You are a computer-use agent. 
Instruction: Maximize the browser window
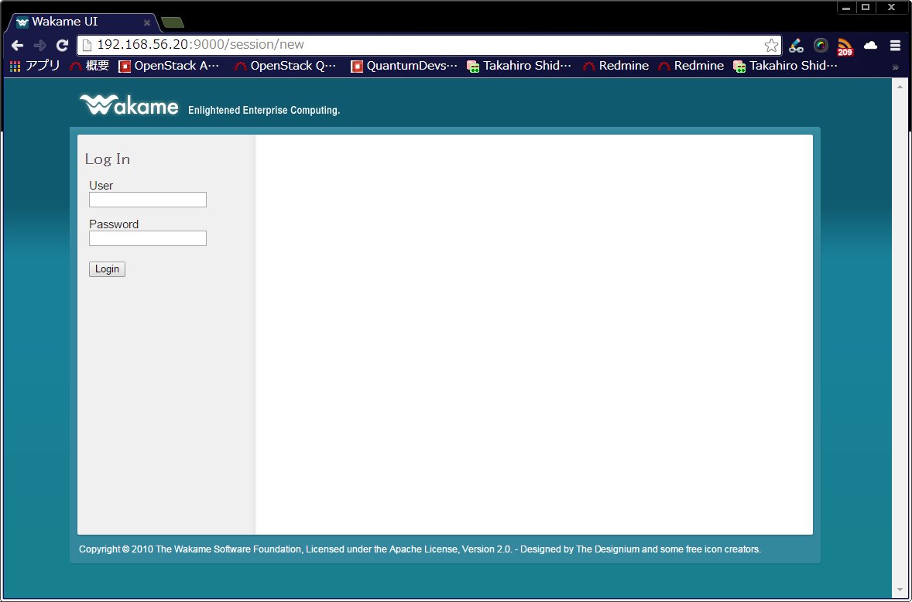tap(866, 8)
